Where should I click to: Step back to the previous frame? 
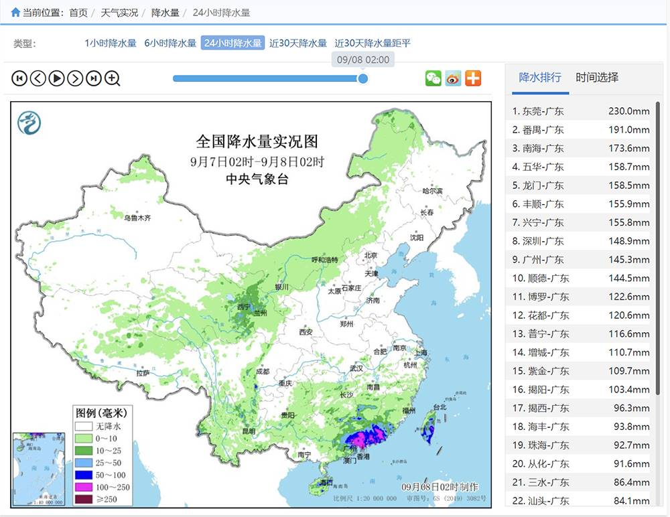[x=38, y=78]
